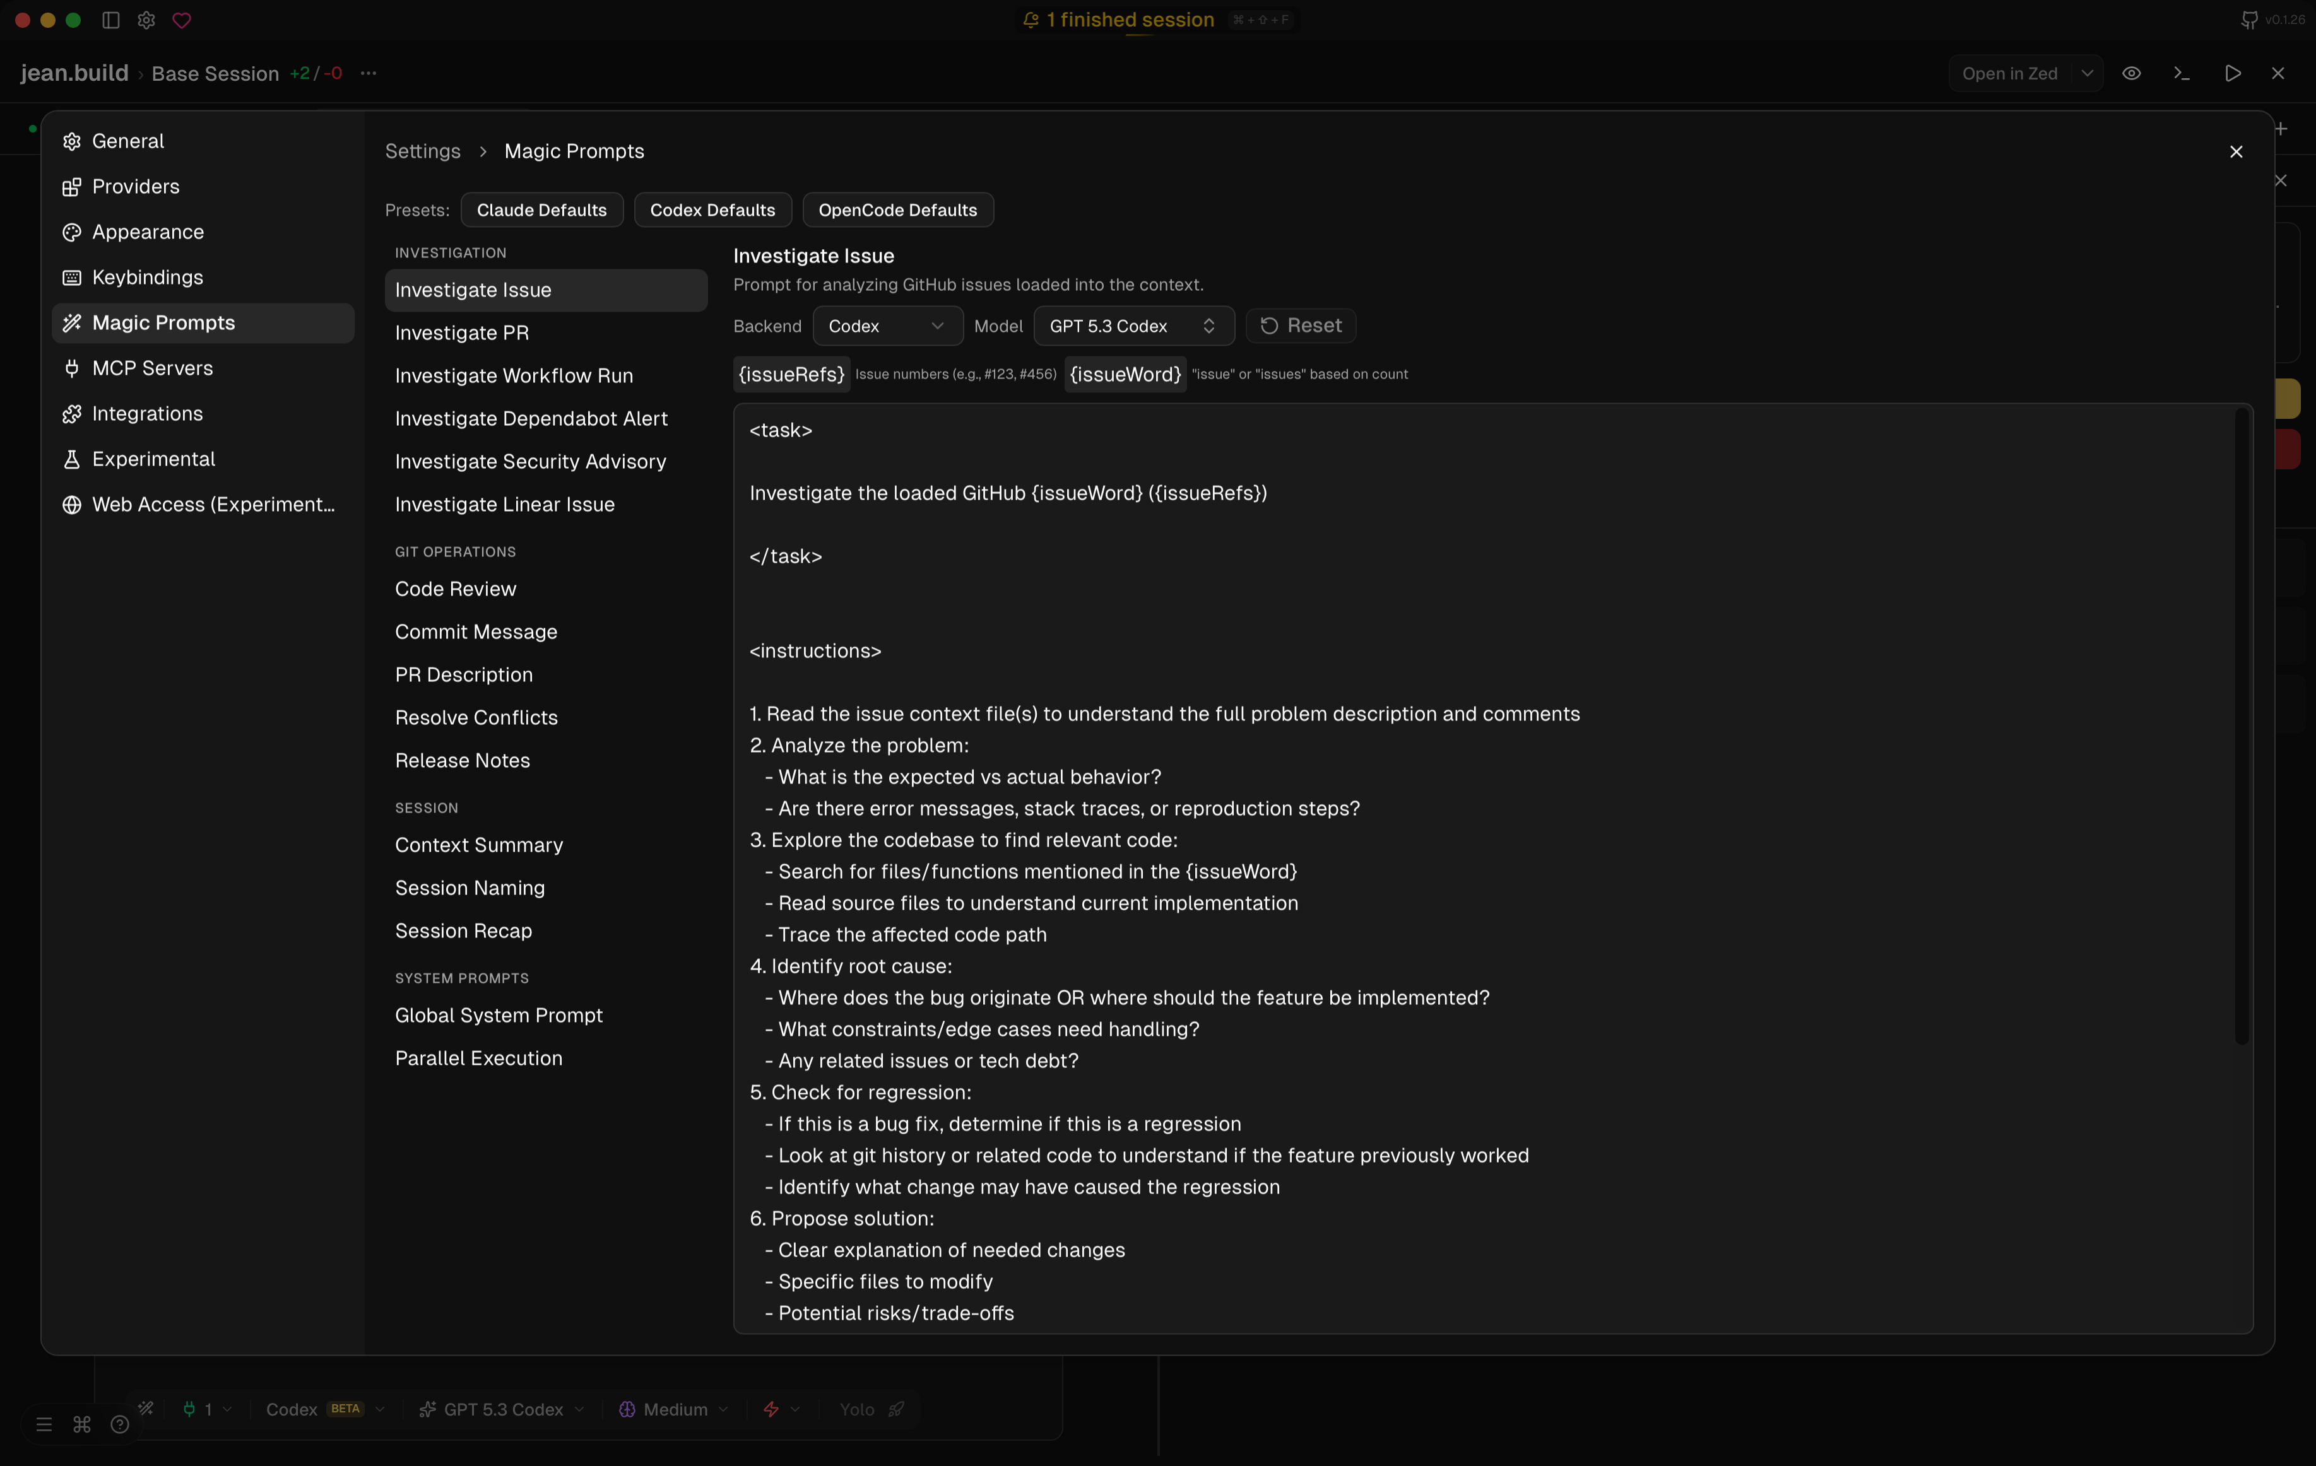This screenshot has height=1466, width=2316.
Task: Click the help question mark in the status bar
Action: click(119, 1424)
